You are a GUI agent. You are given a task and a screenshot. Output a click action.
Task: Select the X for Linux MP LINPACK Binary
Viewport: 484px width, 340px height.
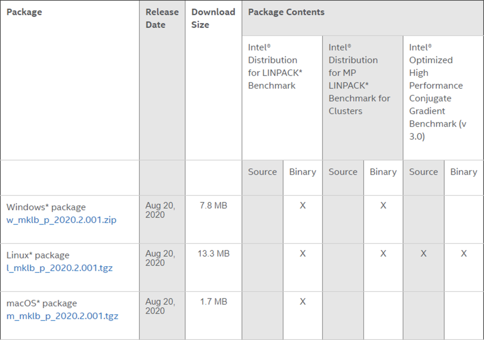tap(383, 253)
